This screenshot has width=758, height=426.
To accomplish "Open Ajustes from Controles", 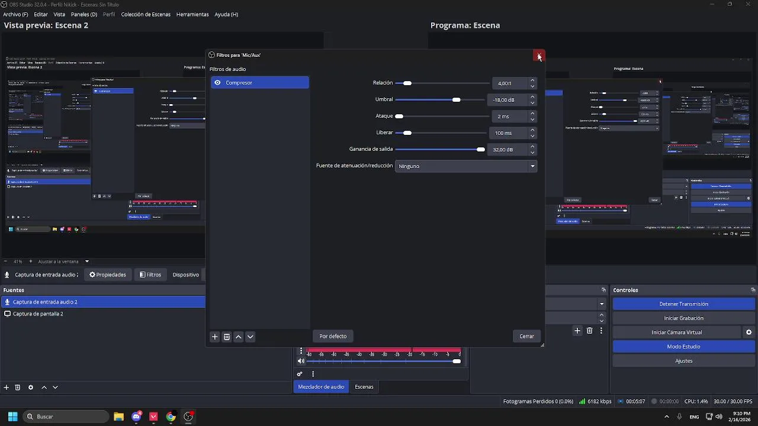I will [x=683, y=361].
